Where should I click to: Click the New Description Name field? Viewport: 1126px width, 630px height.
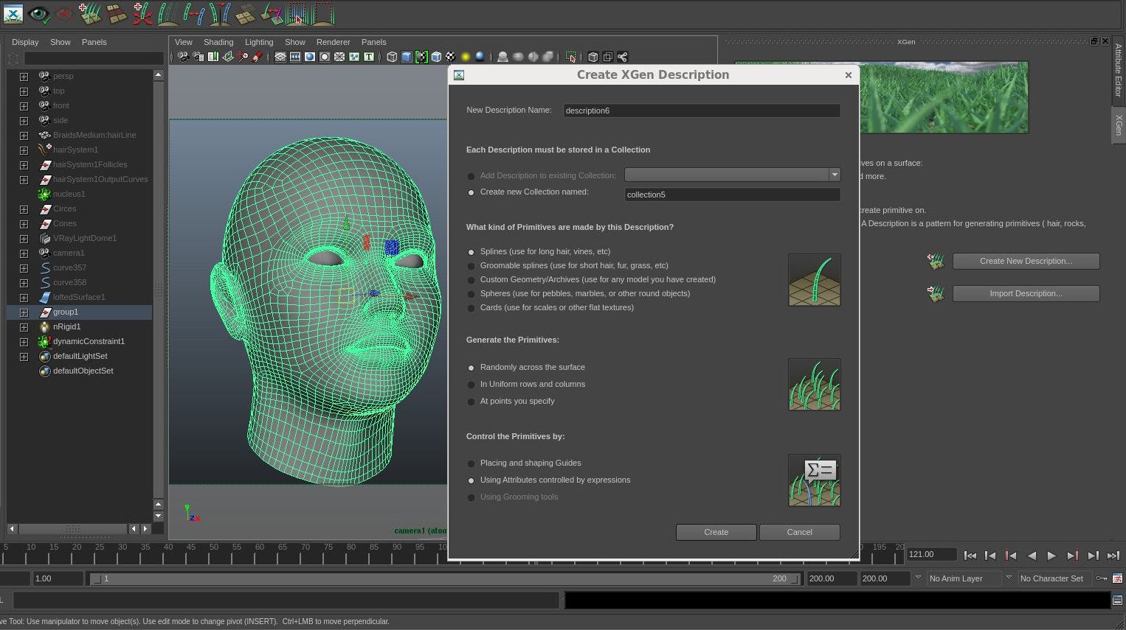(701, 111)
